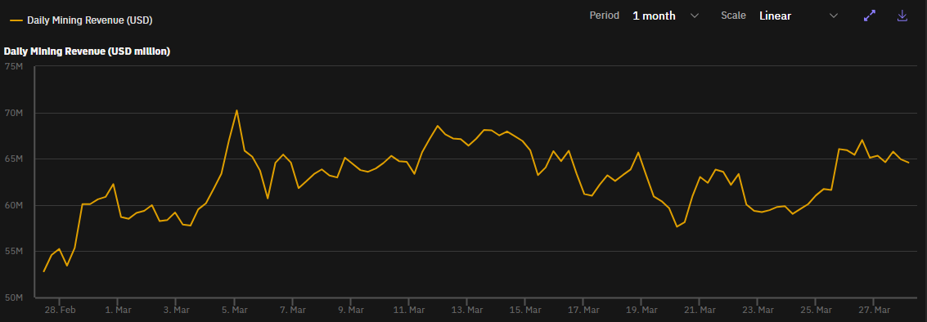Open Period 1 month dropdown

(x=665, y=16)
